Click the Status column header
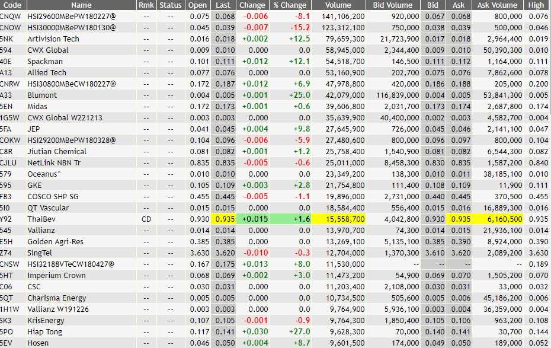 (x=171, y=5)
